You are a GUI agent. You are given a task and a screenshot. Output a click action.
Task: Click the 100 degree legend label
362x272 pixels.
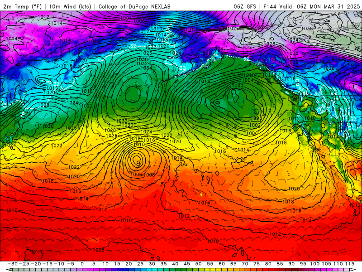[x=314, y=264]
